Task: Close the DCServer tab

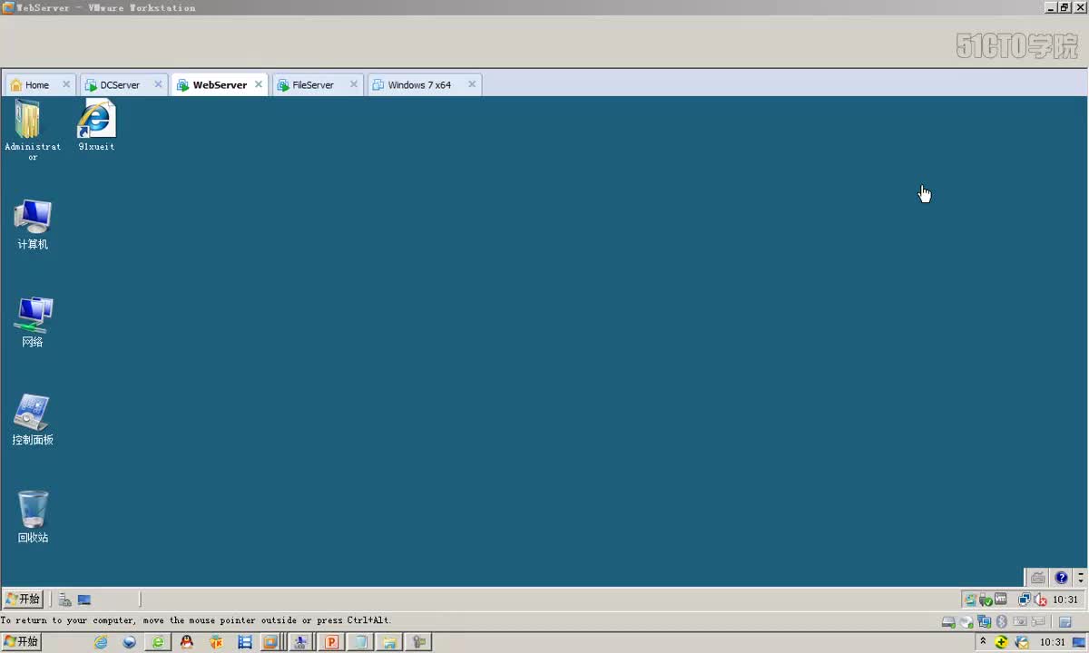Action: (158, 84)
